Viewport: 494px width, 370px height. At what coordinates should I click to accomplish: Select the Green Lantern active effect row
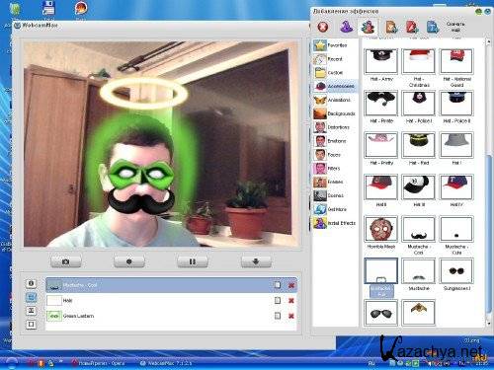point(171,316)
